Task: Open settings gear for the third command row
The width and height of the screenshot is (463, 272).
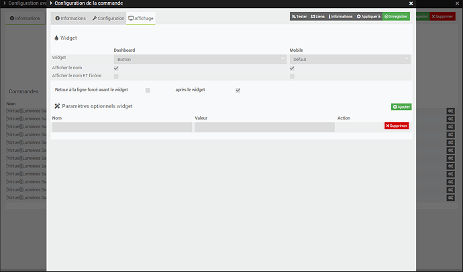Action: (x=451, y=127)
